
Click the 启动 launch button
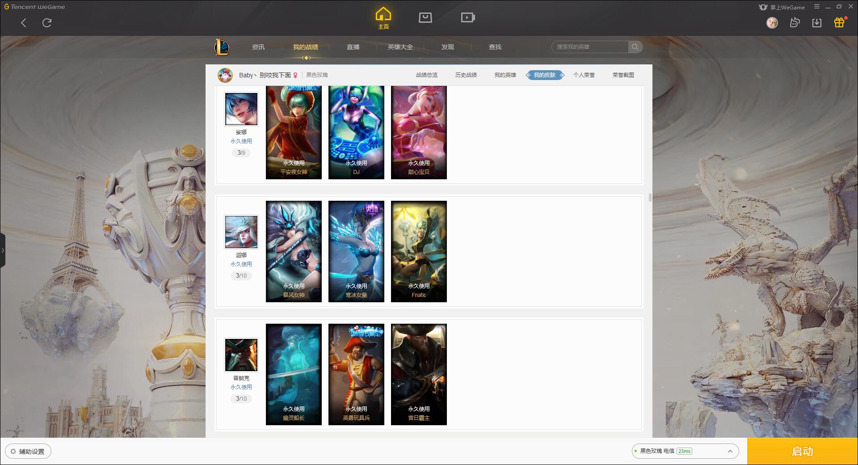[802, 452]
